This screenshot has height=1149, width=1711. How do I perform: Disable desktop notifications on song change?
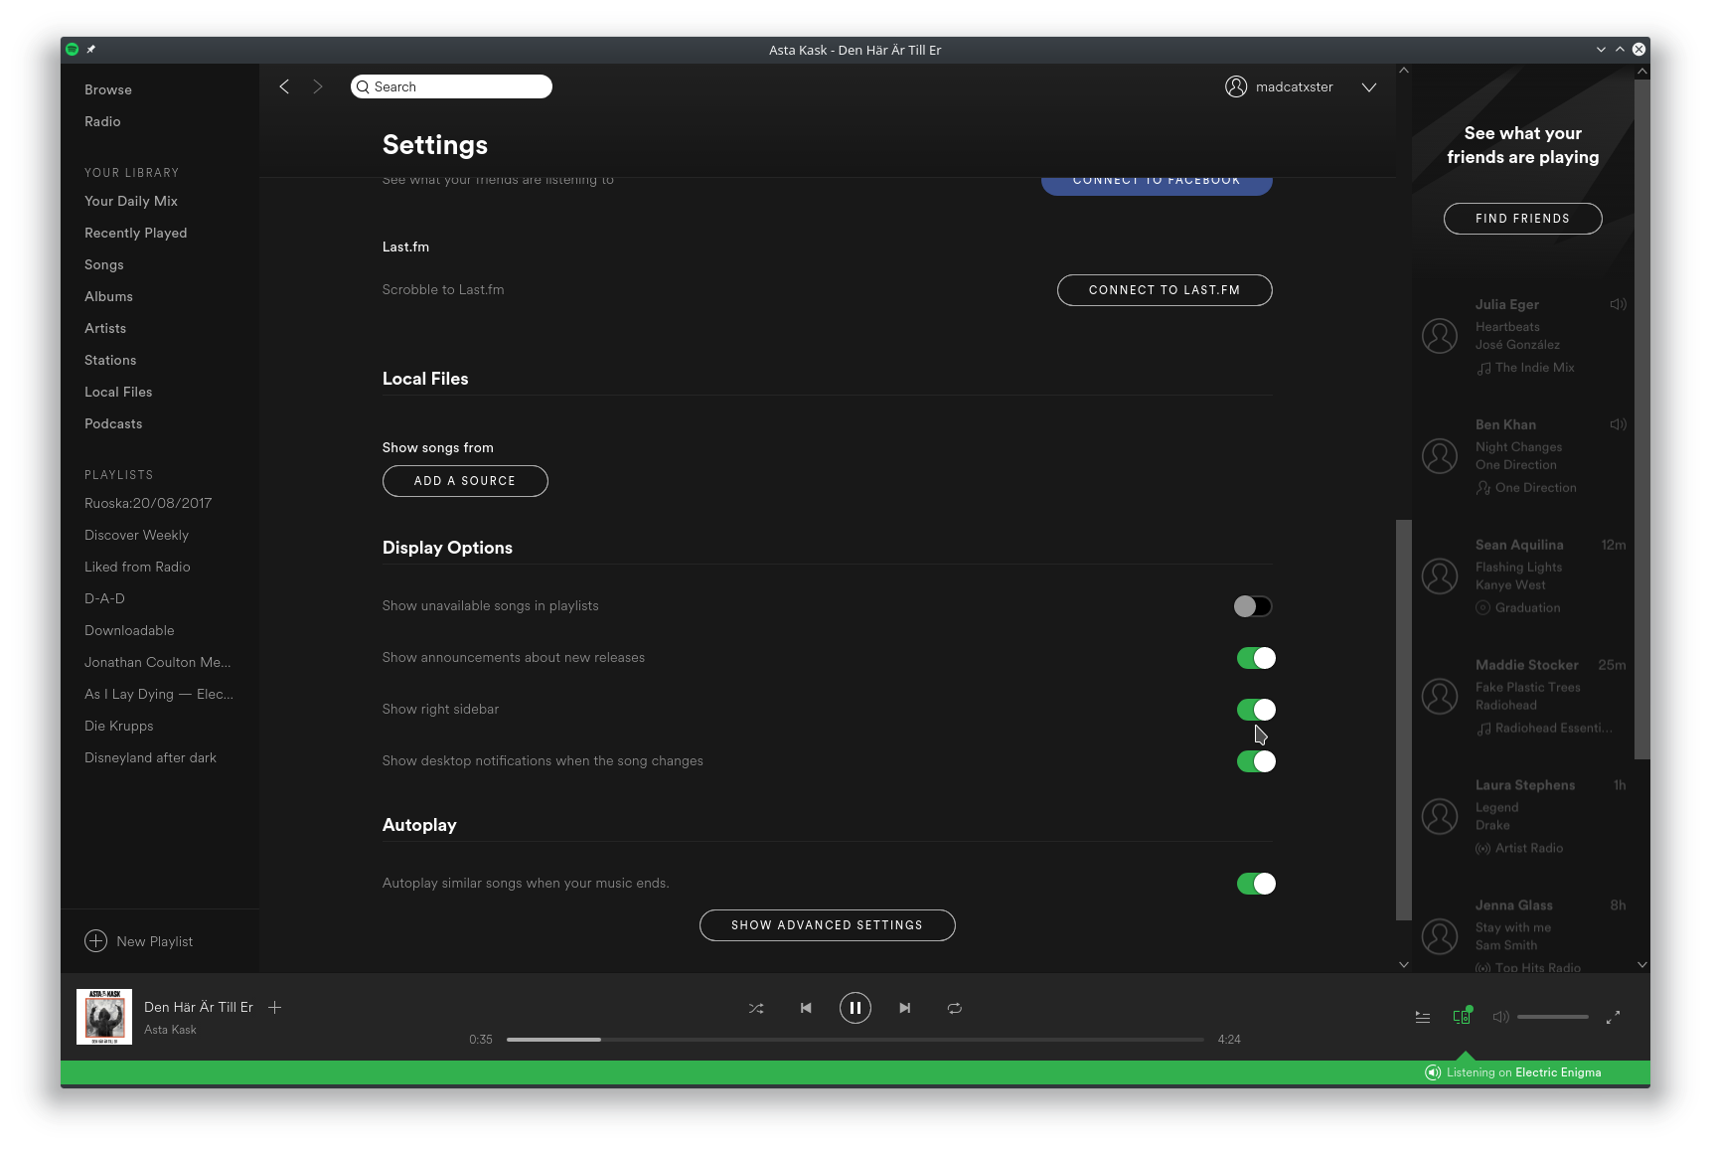click(1256, 761)
